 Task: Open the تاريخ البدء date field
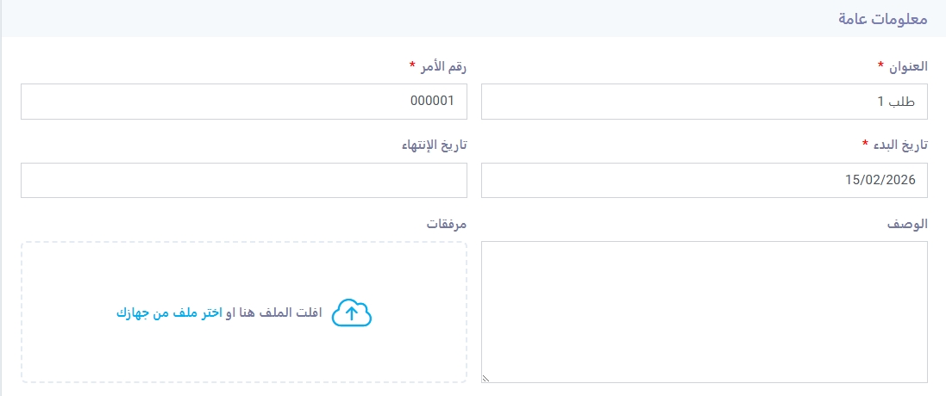coord(704,180)
